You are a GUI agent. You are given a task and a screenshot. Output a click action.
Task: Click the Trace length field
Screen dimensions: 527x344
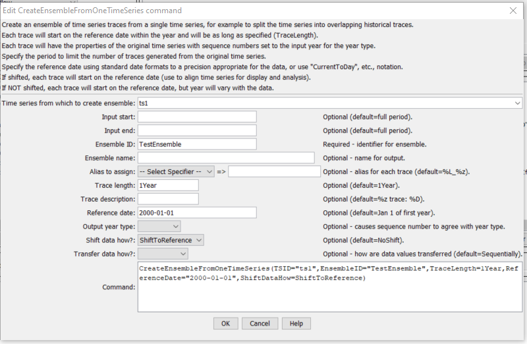pos(168,186)
